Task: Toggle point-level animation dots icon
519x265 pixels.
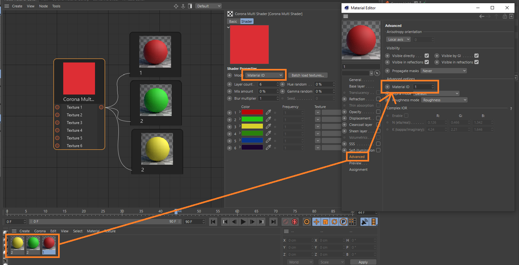Action: click(352, 222)
